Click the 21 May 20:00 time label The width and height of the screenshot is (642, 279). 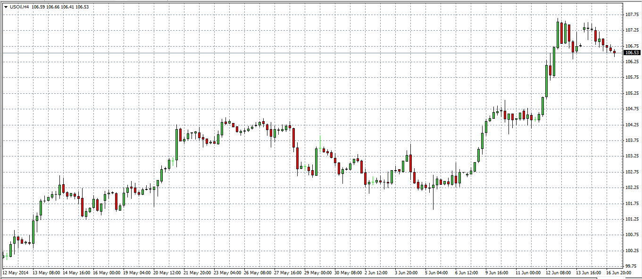197,272
